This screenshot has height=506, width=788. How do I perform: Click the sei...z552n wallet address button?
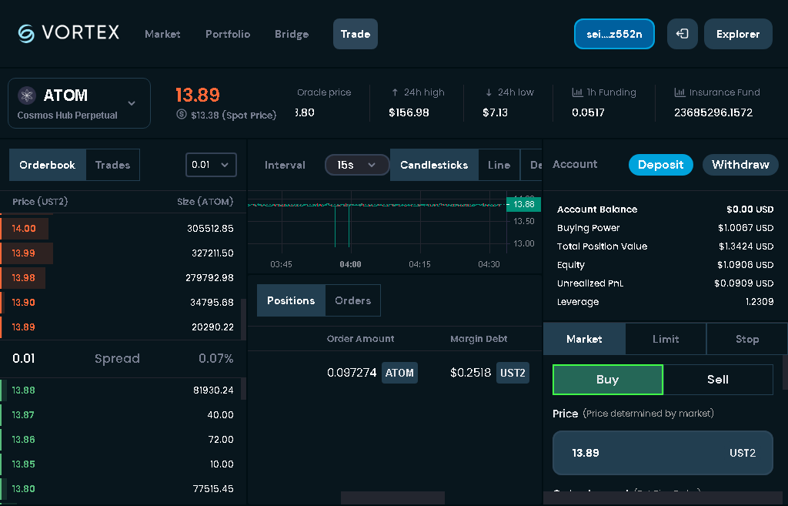pos(614,34)
